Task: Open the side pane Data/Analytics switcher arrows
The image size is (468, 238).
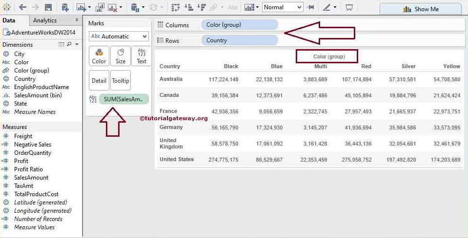Action: (77, 20)
